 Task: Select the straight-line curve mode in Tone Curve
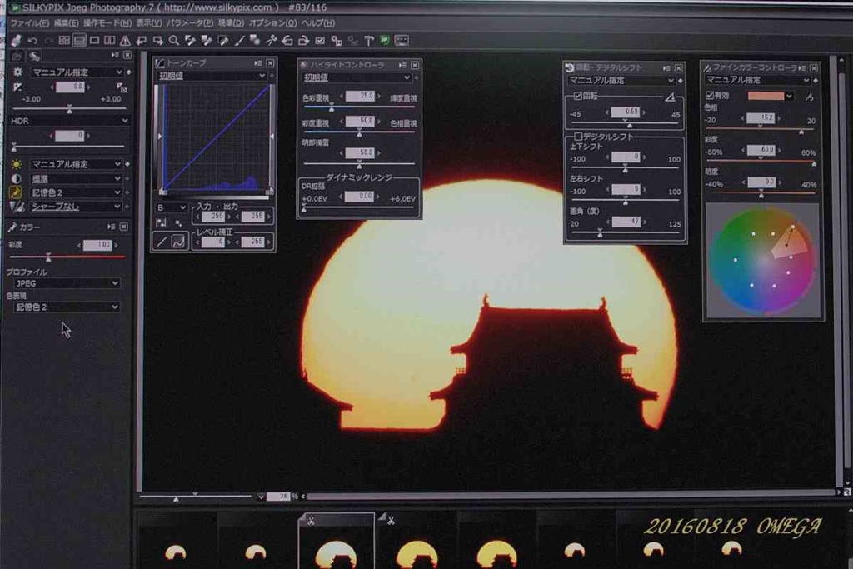pyautogui.click(x=162, y=242)
